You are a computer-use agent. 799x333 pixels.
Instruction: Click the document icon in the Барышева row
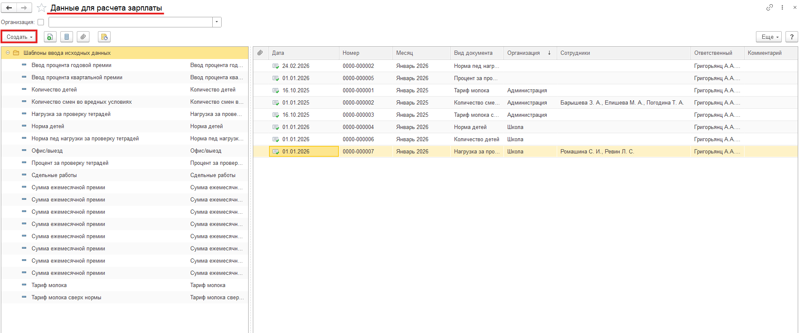pyautogui.click(x=276, y=103)
